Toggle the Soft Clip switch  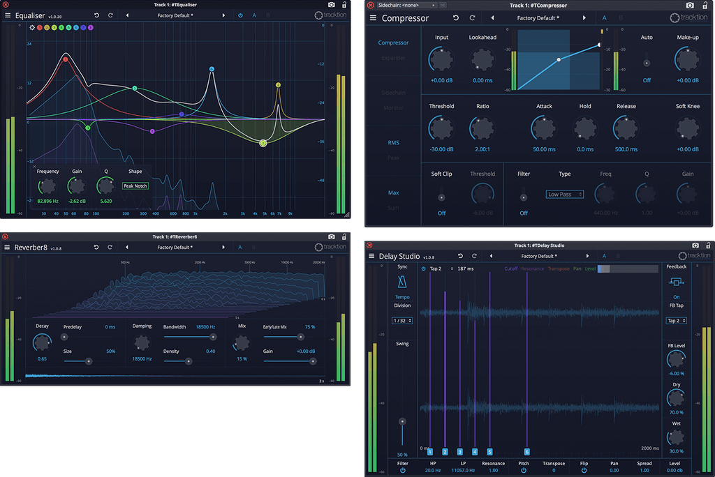pos(441,194)
